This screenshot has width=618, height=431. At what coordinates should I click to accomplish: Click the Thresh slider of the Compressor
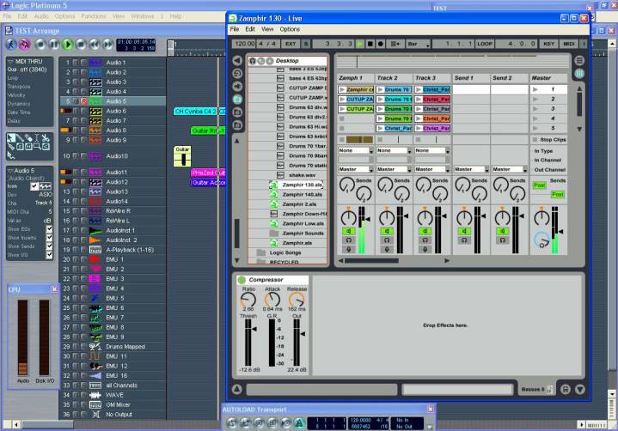point(248,343)
